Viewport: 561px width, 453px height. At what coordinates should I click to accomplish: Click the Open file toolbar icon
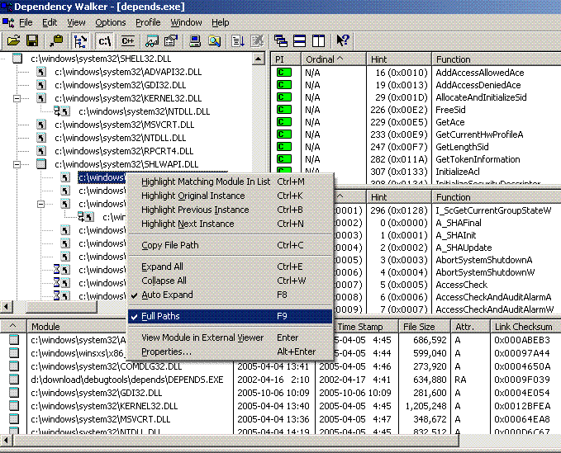click(13, 40)
